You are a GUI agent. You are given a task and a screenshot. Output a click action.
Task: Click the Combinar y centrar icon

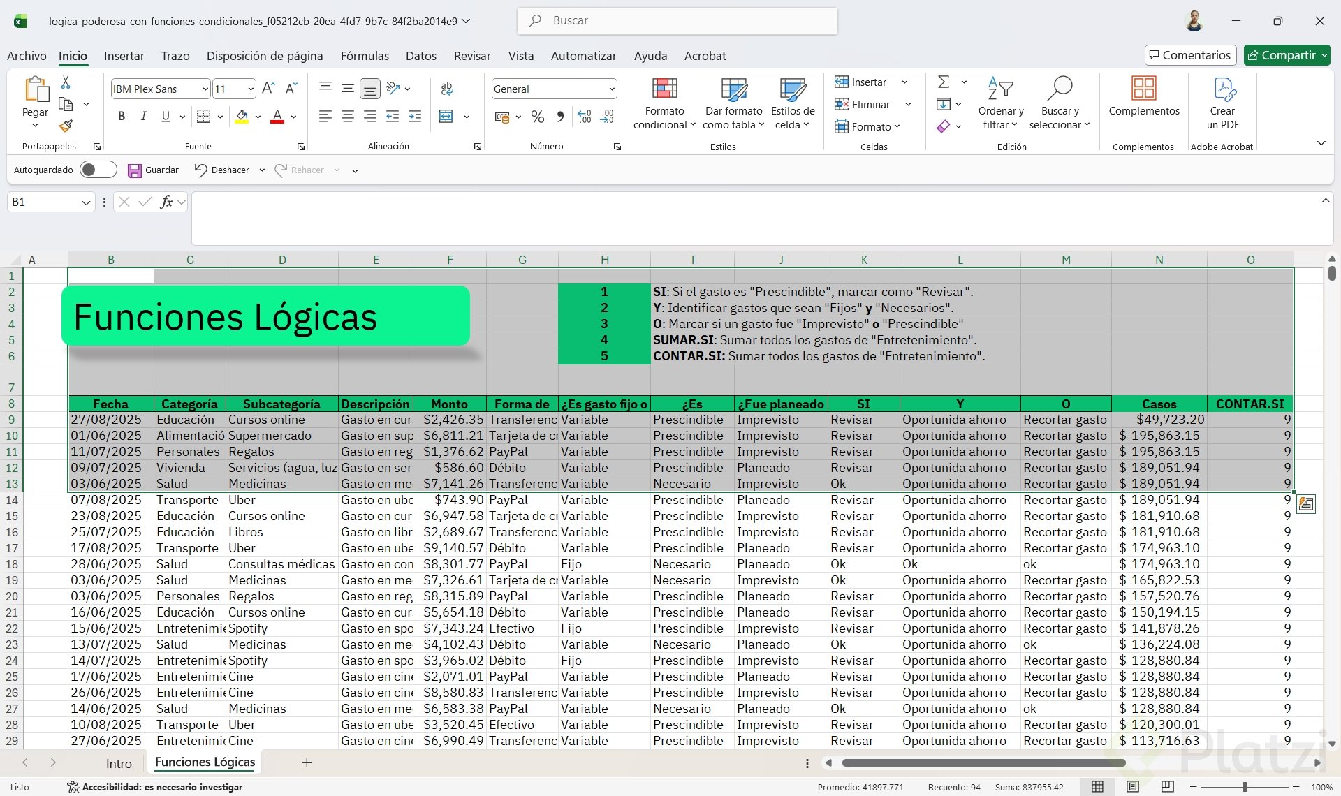coord(446,117)
